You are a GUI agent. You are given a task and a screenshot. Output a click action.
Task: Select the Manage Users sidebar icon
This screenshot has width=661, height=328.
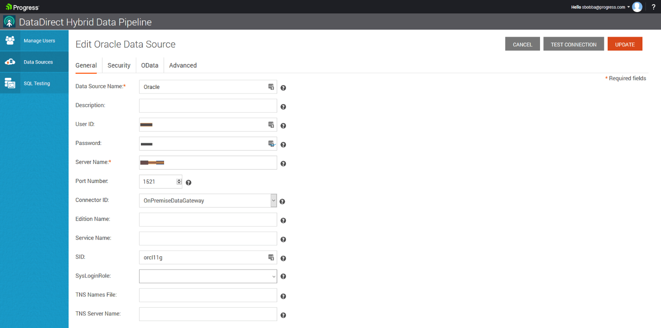10,40
